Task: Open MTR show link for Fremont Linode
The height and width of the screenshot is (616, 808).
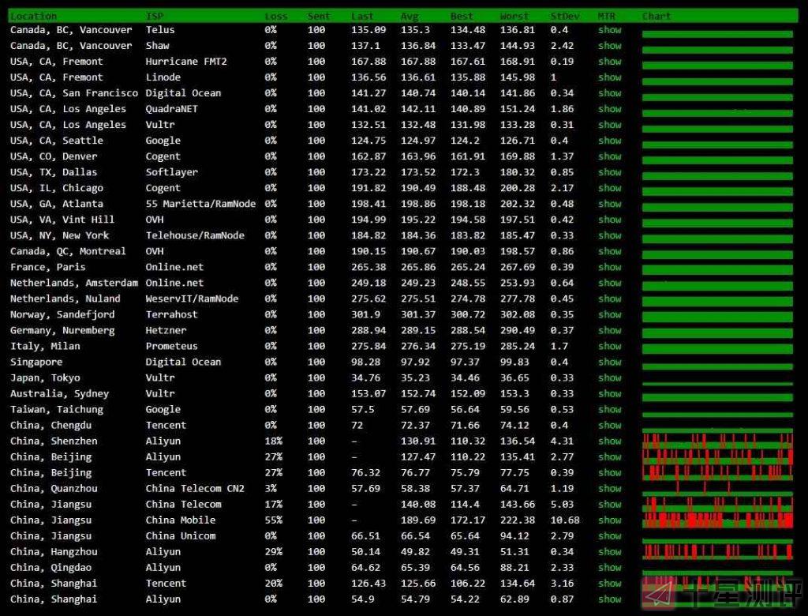Action: point(609,77)
